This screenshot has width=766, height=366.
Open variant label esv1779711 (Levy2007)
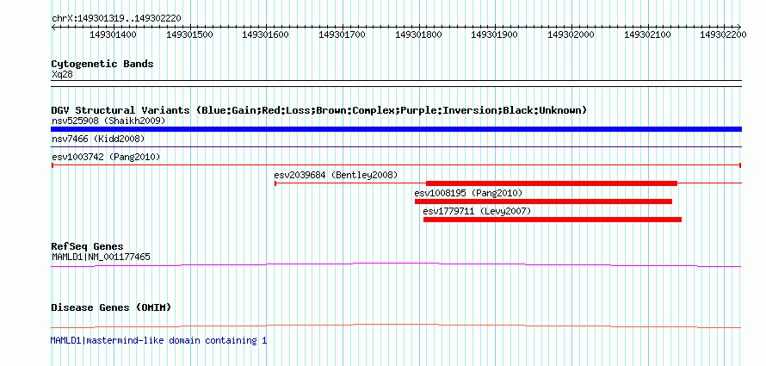pos(477,212)
